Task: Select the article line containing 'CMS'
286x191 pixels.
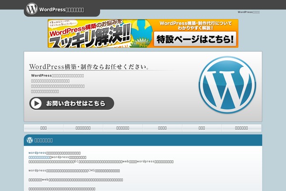Action: pyautogui.click(x=74, y=170)
